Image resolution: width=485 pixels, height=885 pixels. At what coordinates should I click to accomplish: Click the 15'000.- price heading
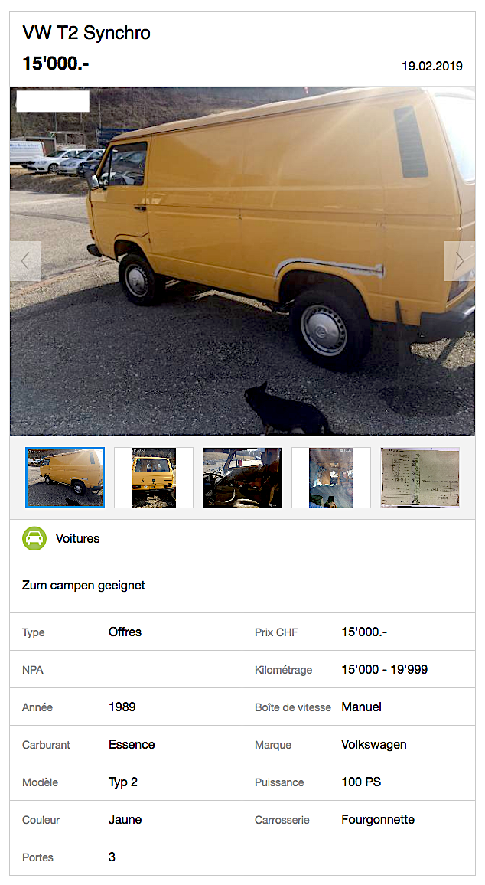pyautogui.click(x=55, y=64)
